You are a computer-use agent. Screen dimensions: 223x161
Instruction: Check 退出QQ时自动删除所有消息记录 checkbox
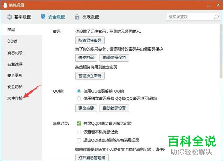79,140
